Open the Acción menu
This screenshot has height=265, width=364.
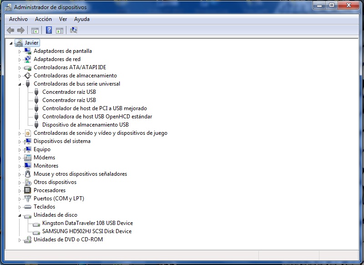pos(43,19)
